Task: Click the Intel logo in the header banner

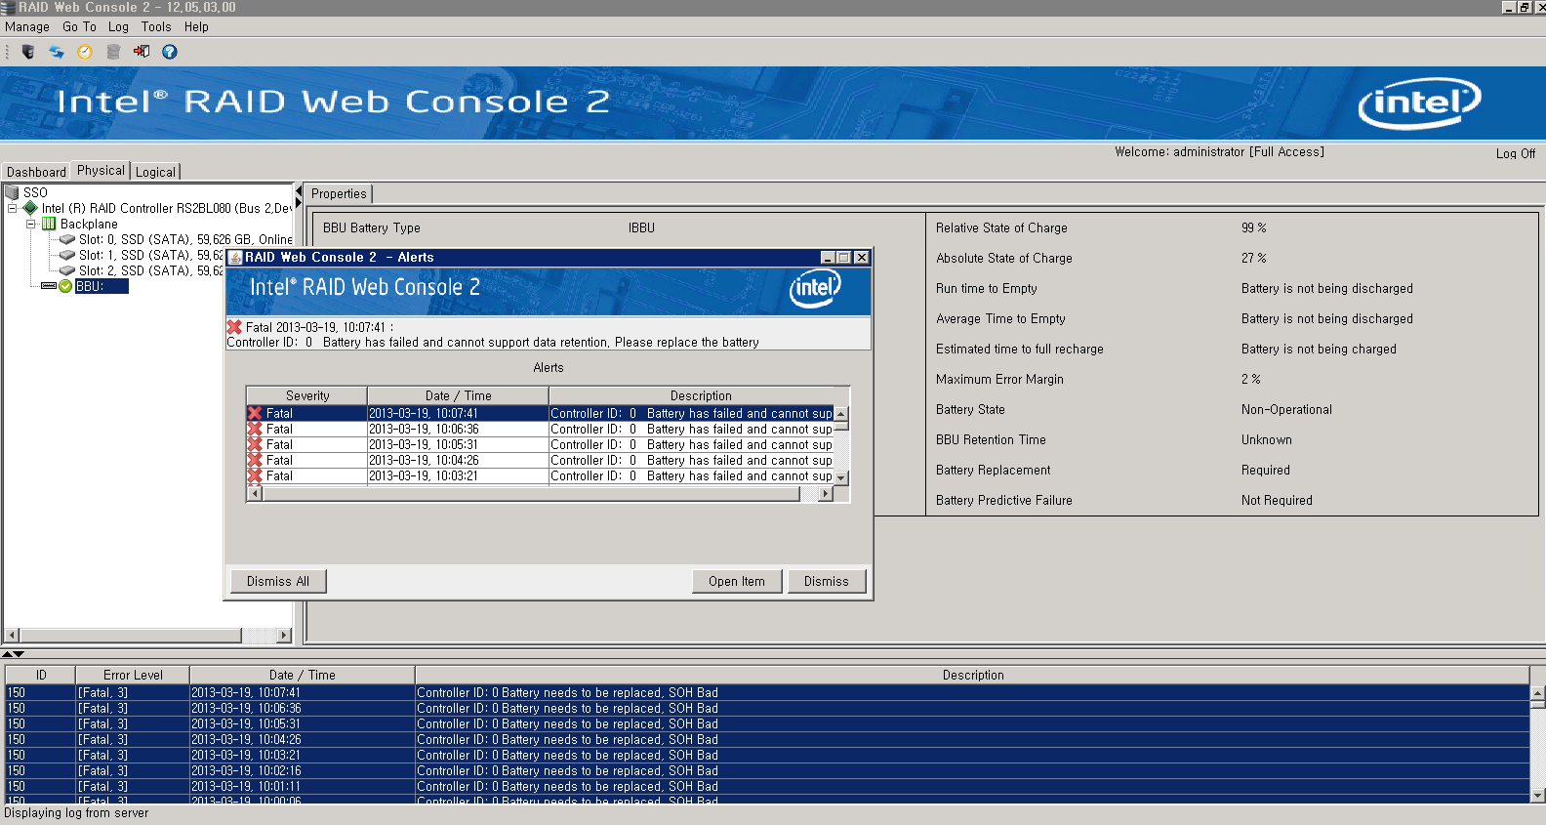Action: tap(1420, 103)
